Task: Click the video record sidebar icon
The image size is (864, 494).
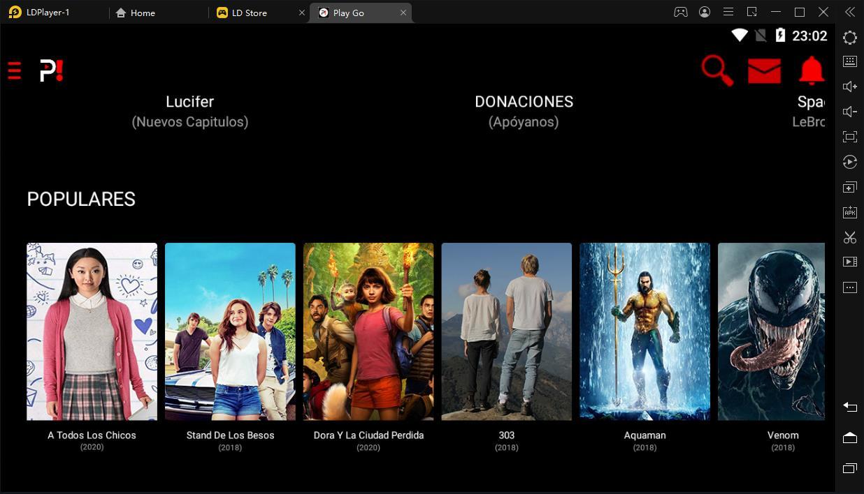Action: (850, 262)
